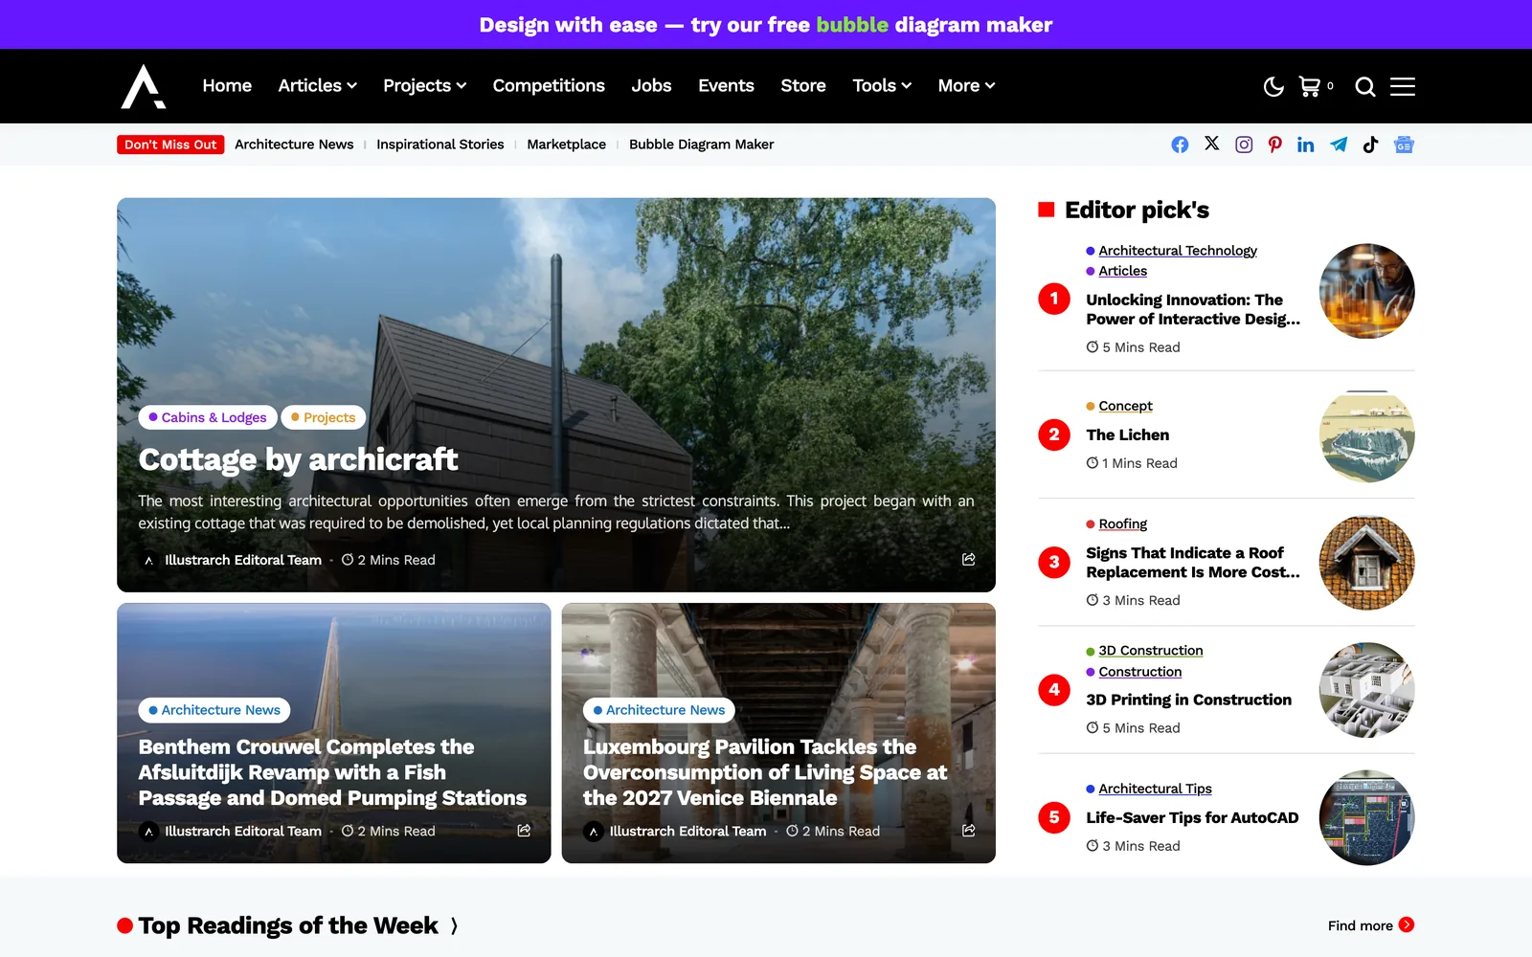Open the Facebook social icon
This screenshot has width=1532, height=957.
(x=1180, y=145)
